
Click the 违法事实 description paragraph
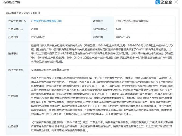pyautogui.click(x=102, y=54)
